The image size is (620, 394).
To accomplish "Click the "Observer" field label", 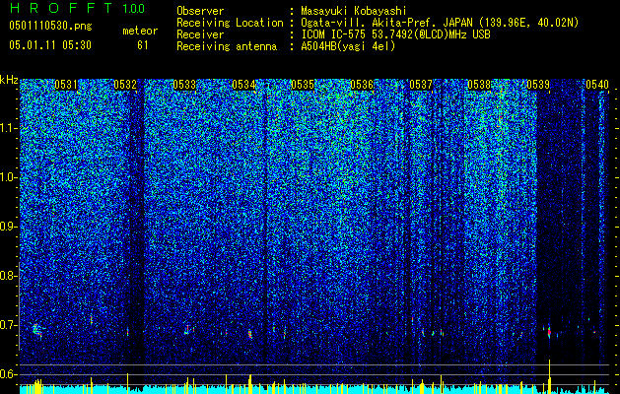I will click(x=200, y=11).
